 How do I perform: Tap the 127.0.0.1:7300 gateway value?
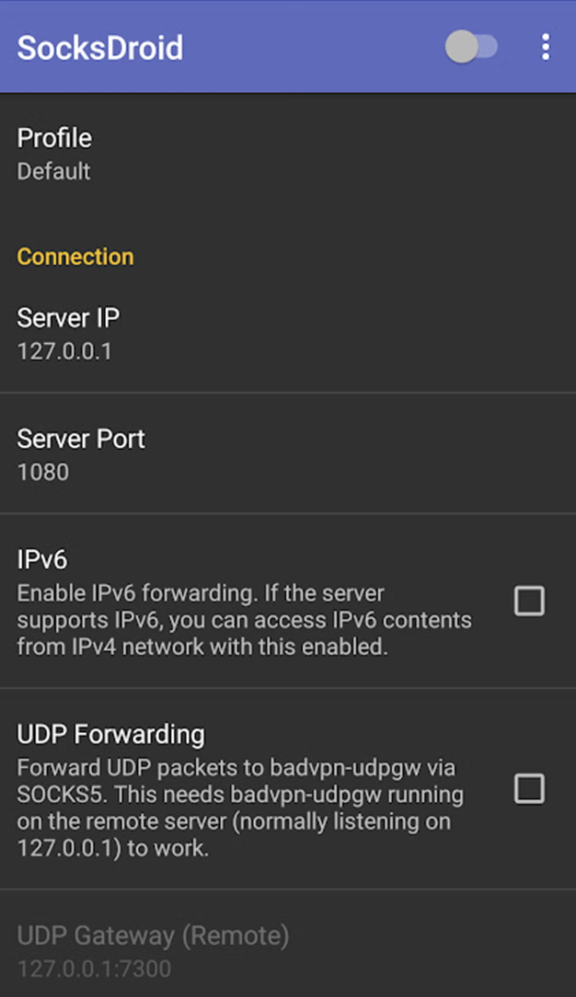pos(94,969)
